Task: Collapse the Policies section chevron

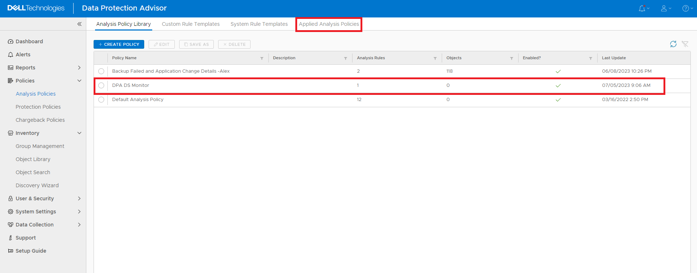Action: click(x=79, y=81)
